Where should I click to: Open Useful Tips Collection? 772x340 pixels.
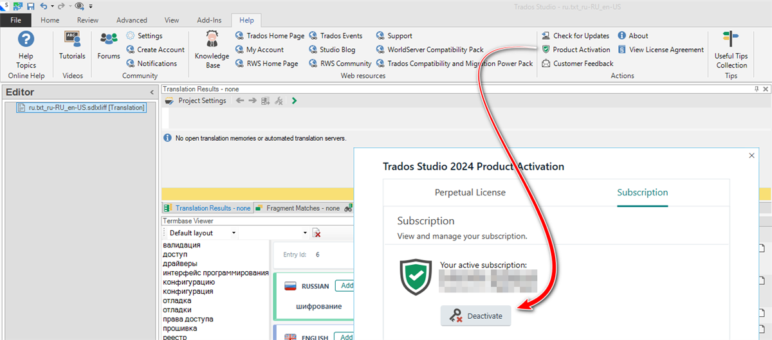point(731,49)
